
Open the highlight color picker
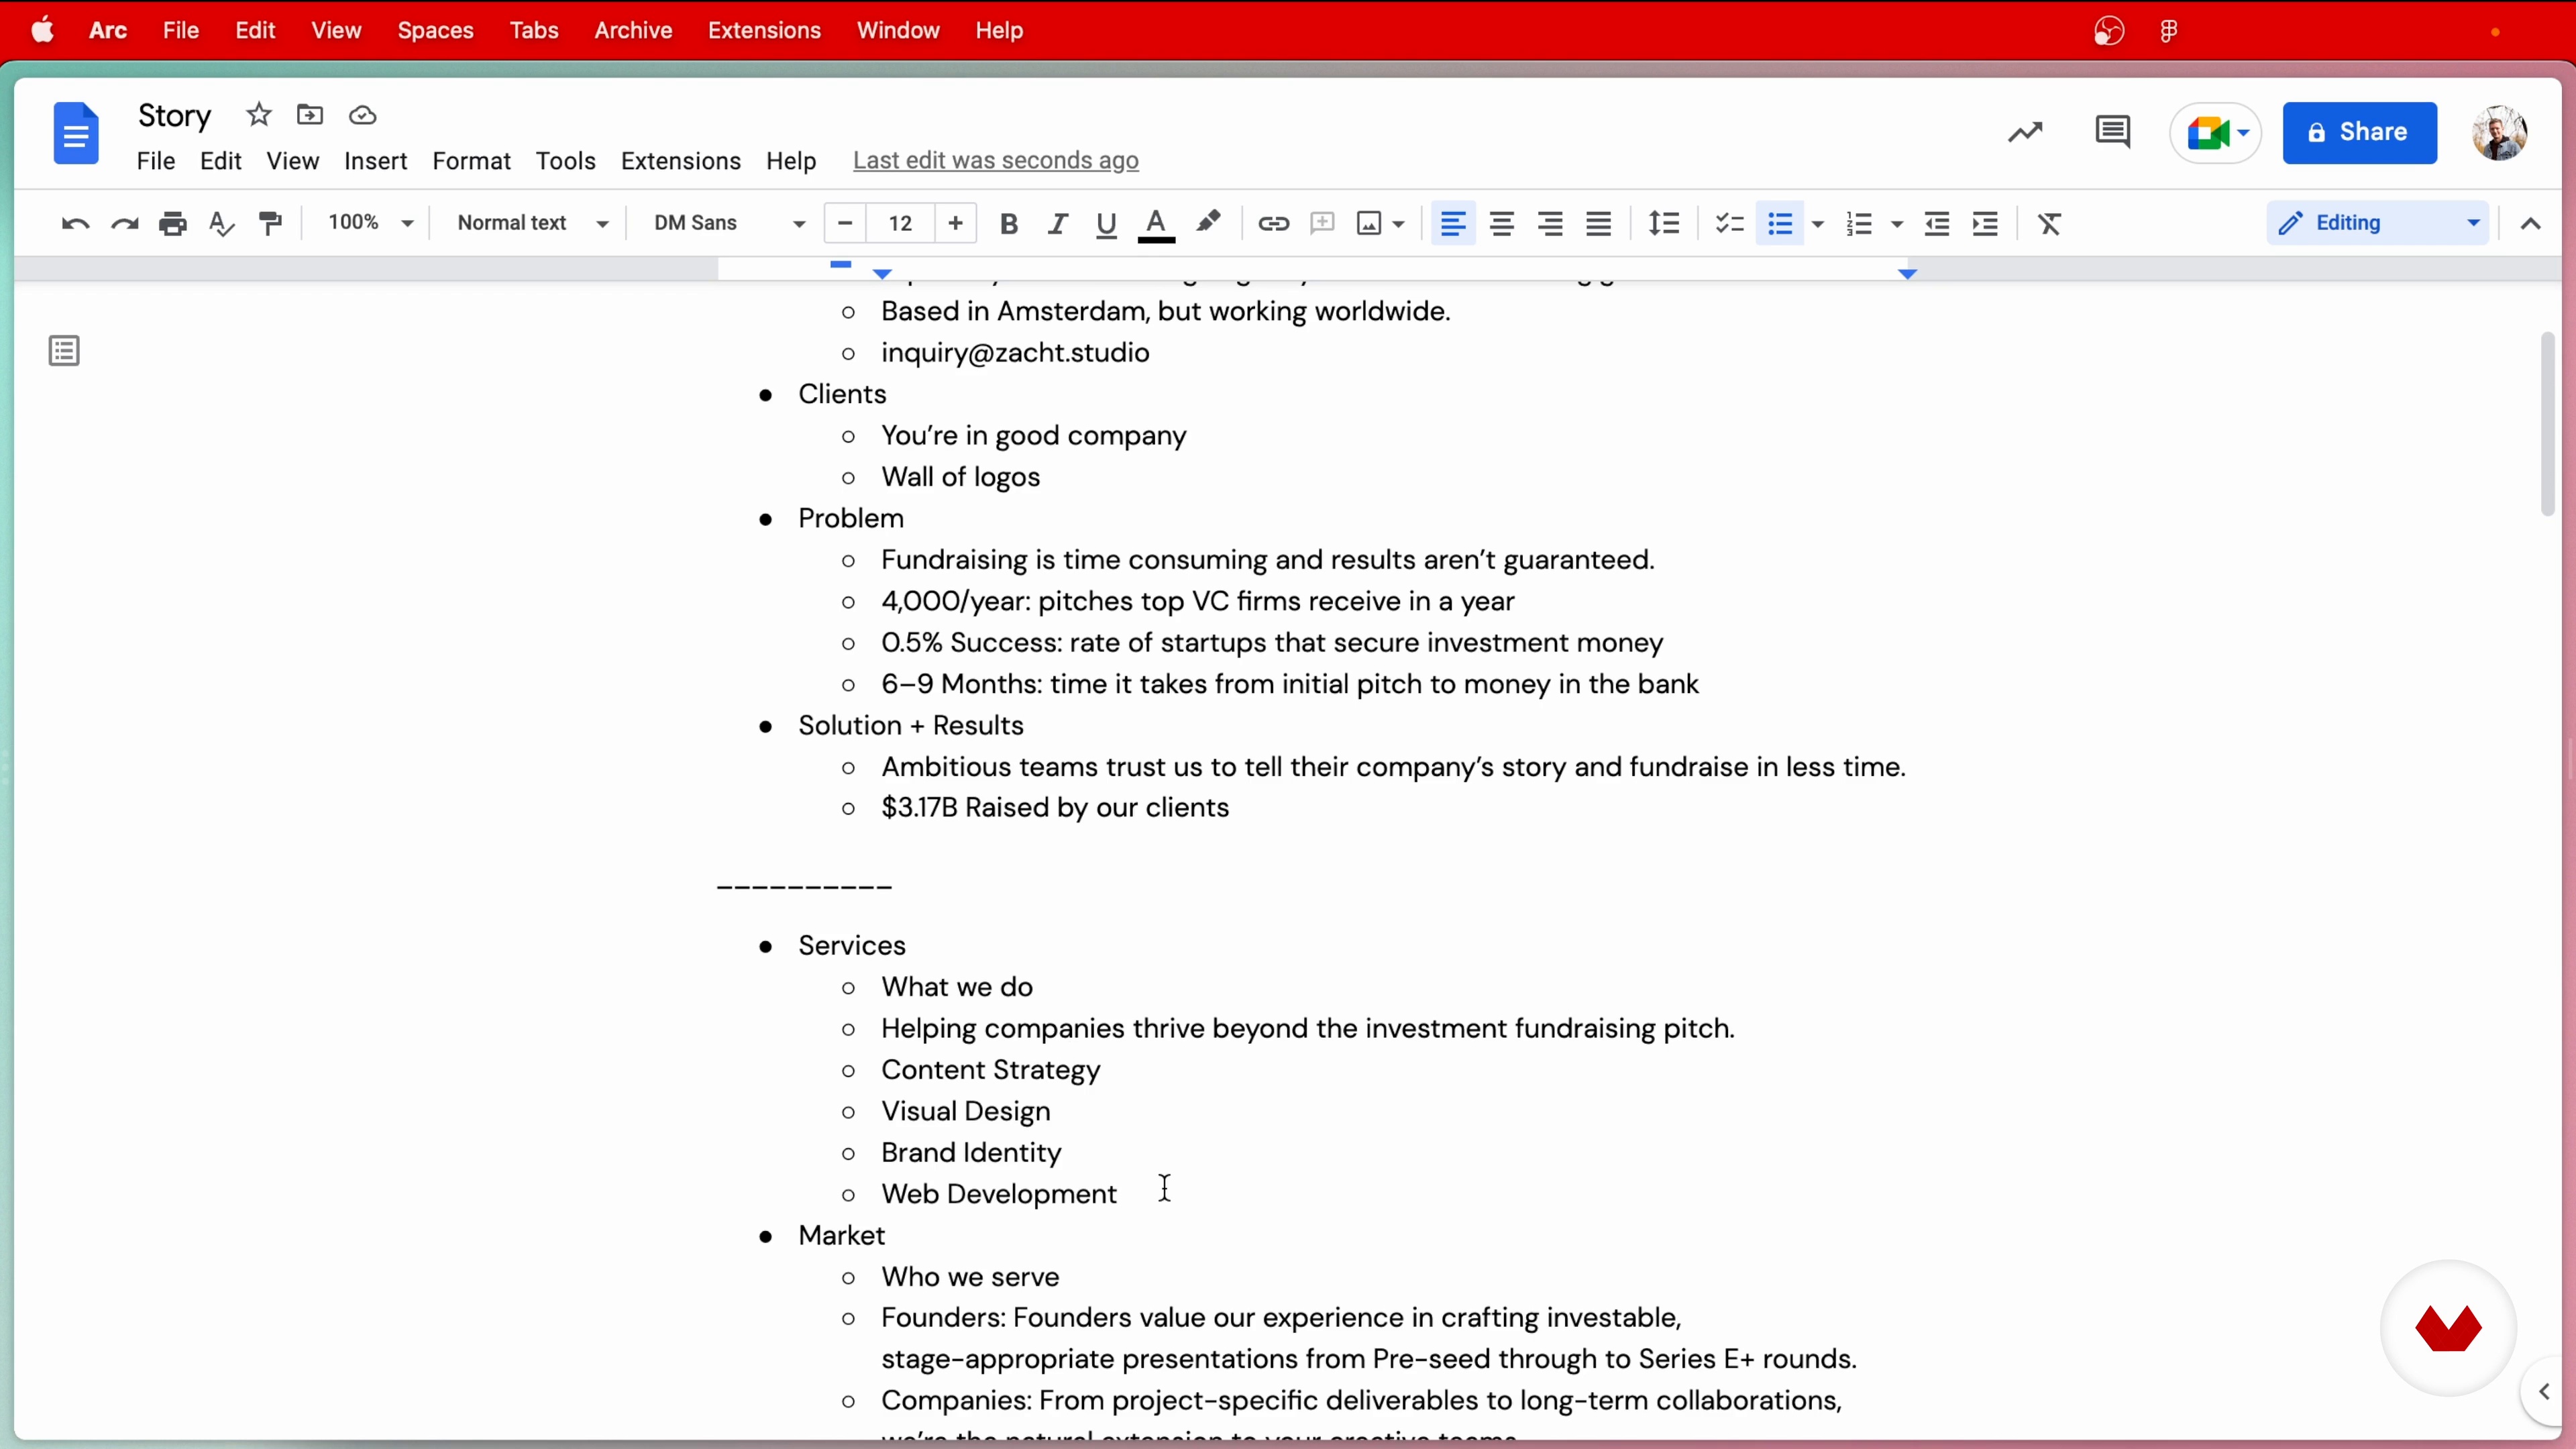(x=1208, y=222)
